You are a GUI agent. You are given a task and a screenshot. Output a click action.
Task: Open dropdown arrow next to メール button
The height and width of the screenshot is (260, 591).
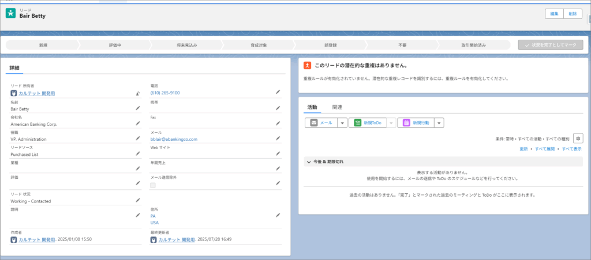pyautogui.click(x=342, y=123)
